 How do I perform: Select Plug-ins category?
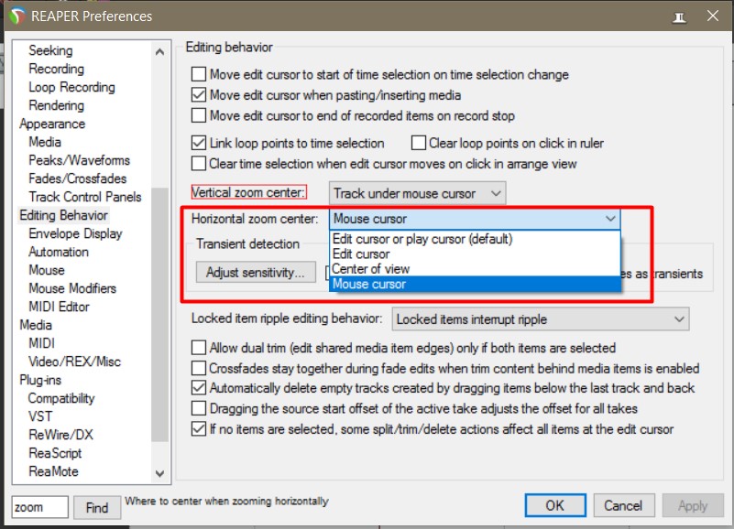coord(40,380)
